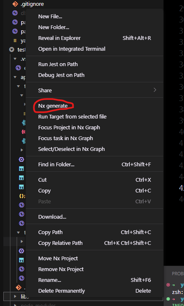Choose Debug Jest on Path
The width and height of the screenshot is (184, 306).
[x=61, y=75]
